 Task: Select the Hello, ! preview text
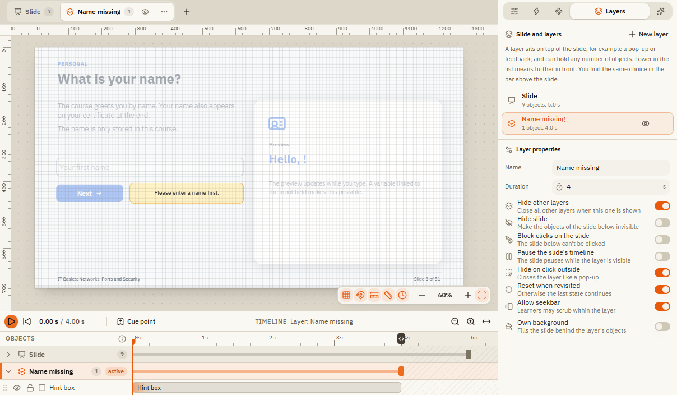[288, 159]
